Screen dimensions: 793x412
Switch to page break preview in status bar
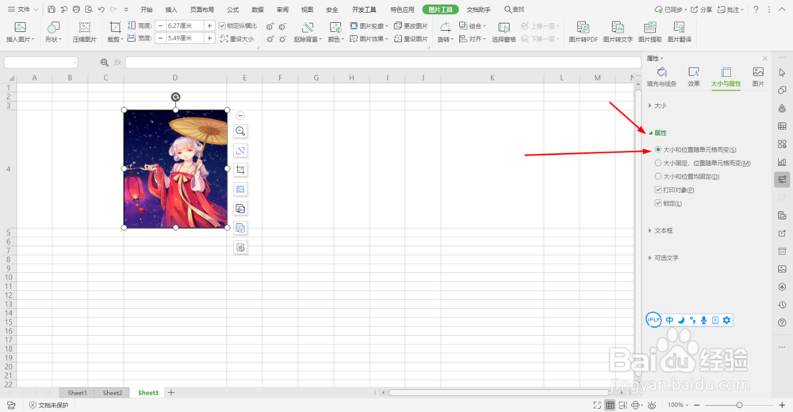coord(623,405)
